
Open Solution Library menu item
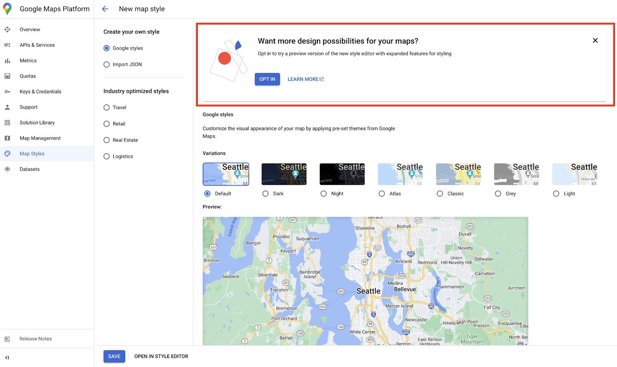47,123
